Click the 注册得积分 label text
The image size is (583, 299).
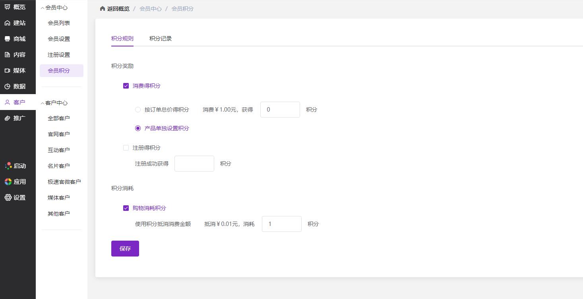pyautogui.click(x=147, y=148)
